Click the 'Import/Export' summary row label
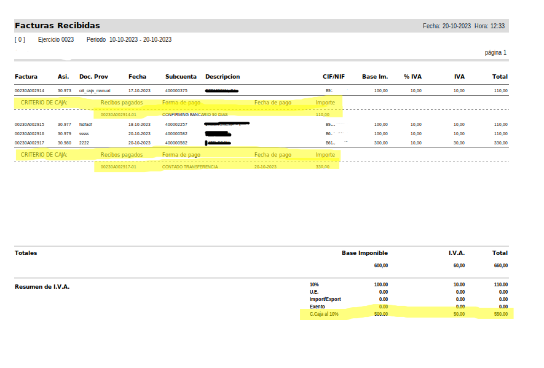The height and width of the screenshot is (368, 544). [x=325, y=299]
